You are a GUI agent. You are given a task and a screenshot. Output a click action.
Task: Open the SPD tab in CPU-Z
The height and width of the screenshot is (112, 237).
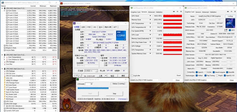click(95, 27)
